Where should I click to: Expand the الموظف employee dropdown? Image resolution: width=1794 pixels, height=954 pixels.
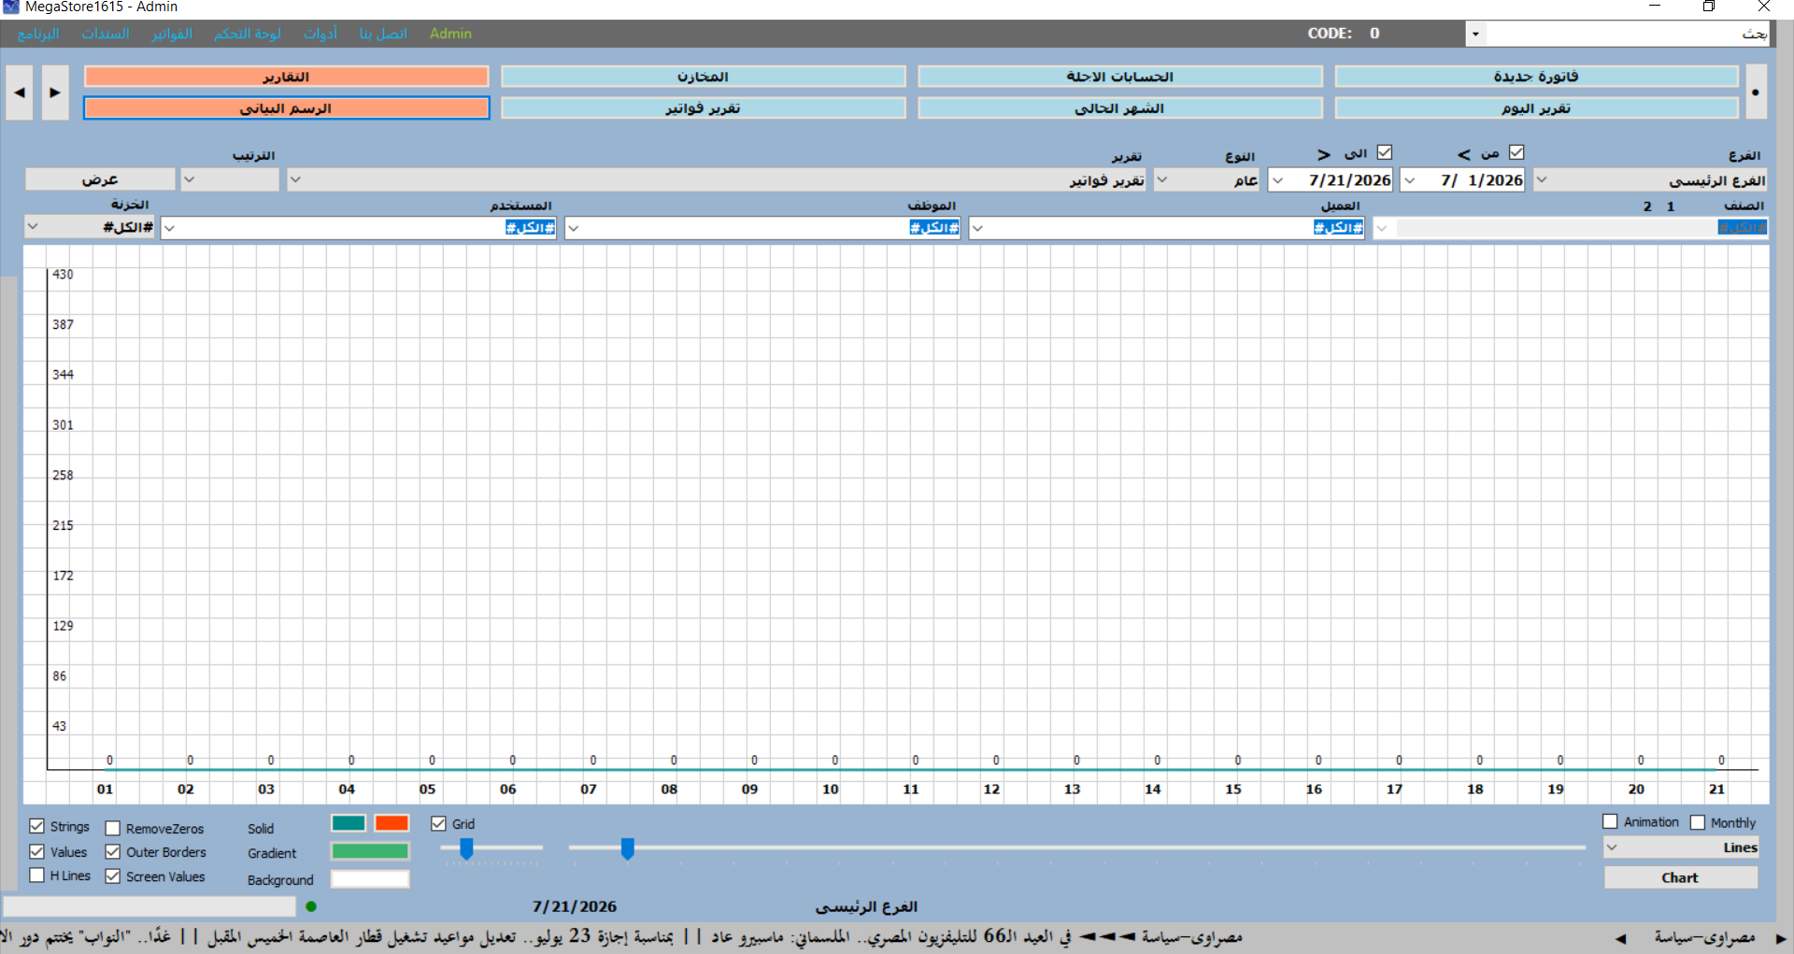click(x=574, y=227)
